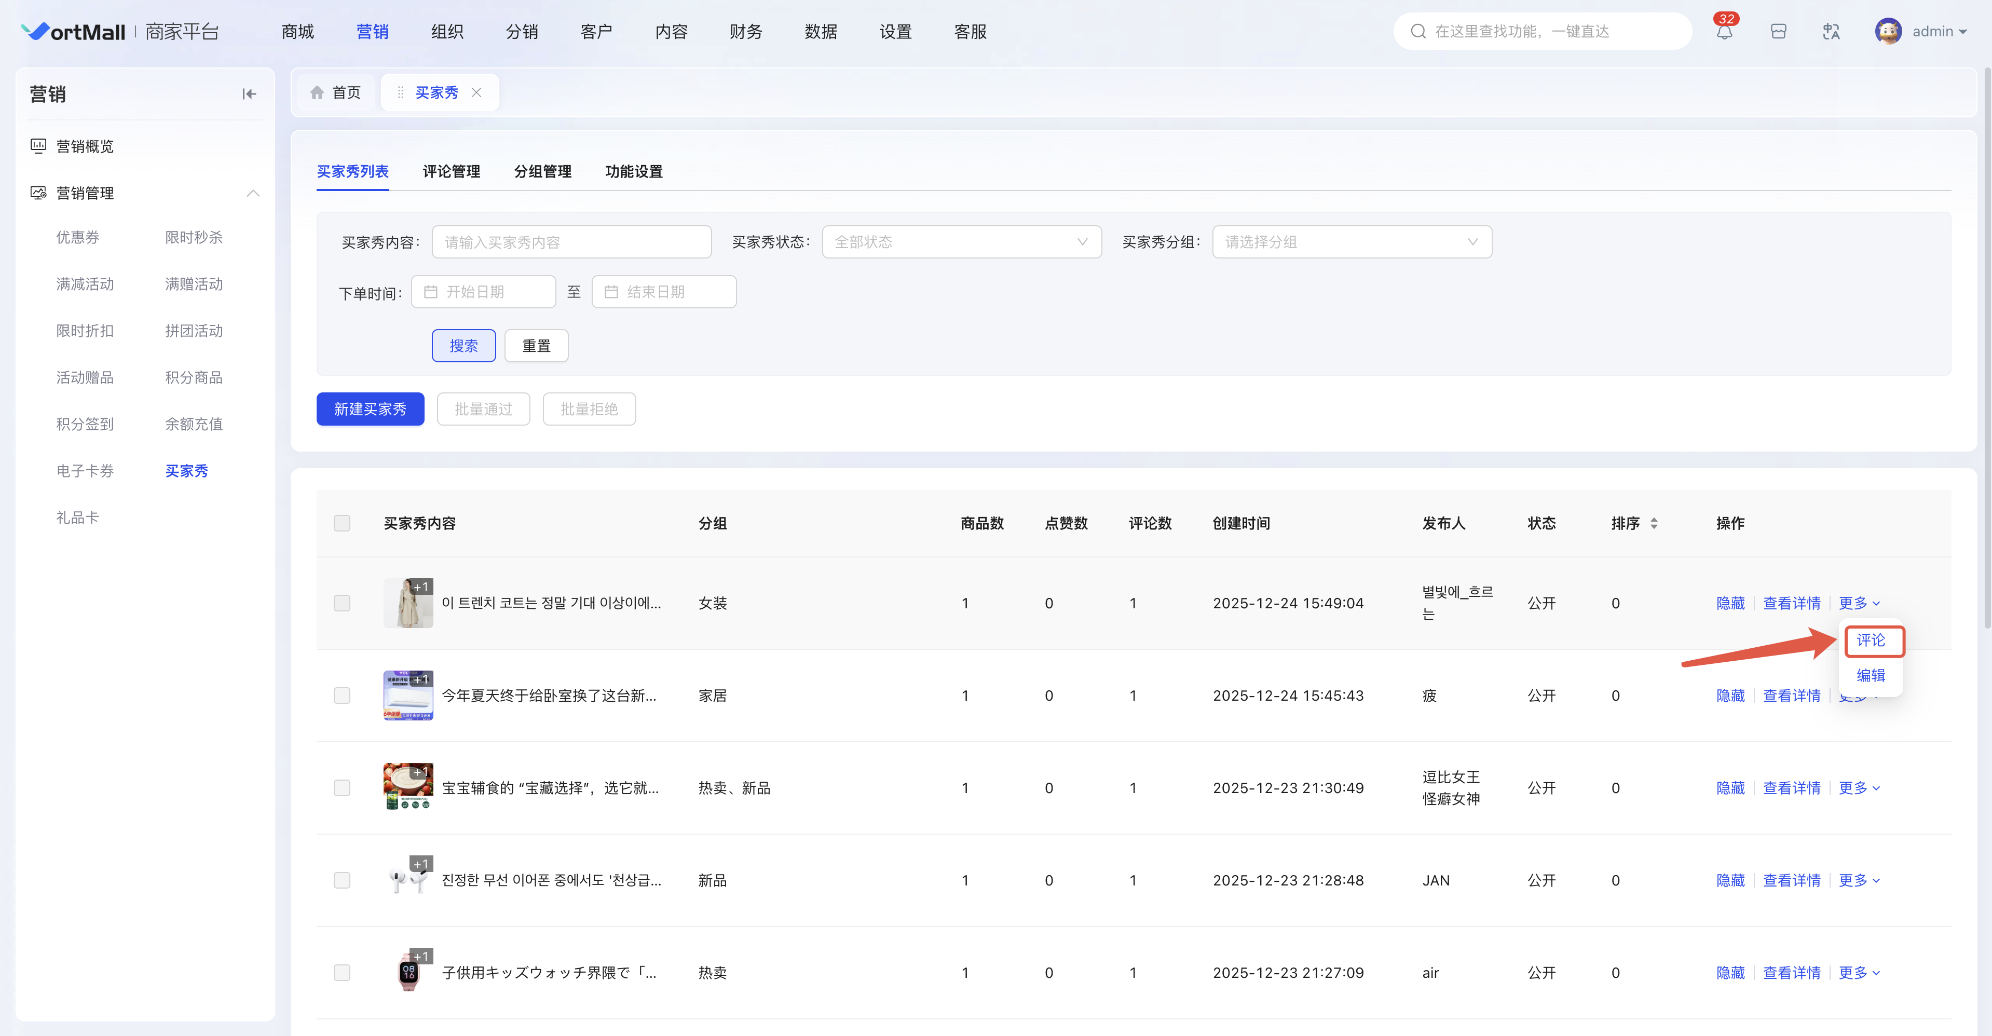
Task: Sort the table by 排序 column arrows
Action: pyautogui.click(x=1653, y=523)
